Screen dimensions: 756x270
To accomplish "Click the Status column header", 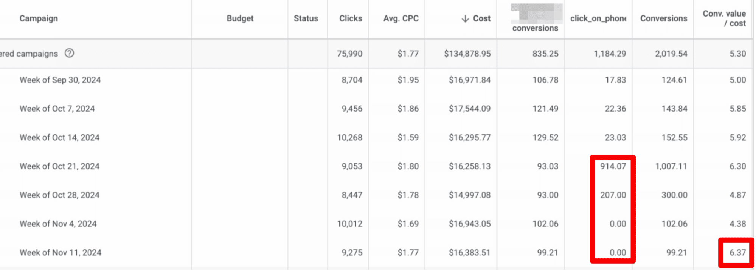I will 306,18.
